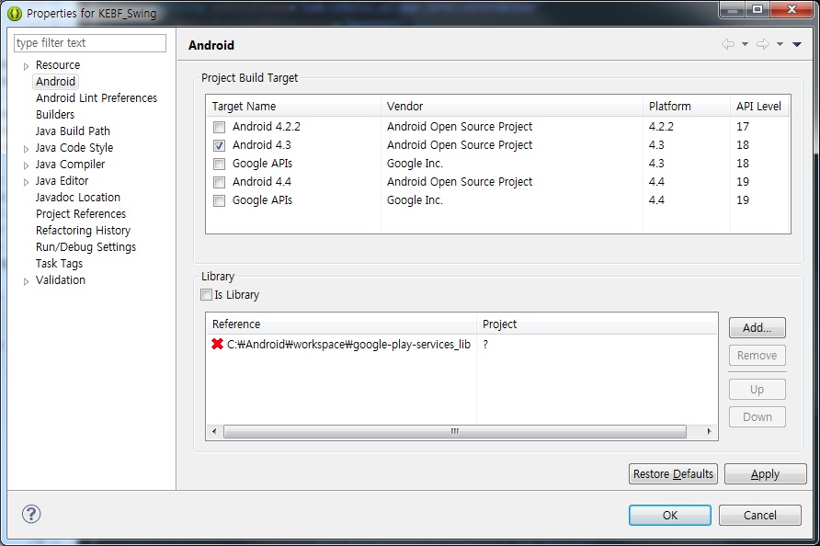Click the Add... library button
Viewport: 820px width, 546px height.
point(757,328)
